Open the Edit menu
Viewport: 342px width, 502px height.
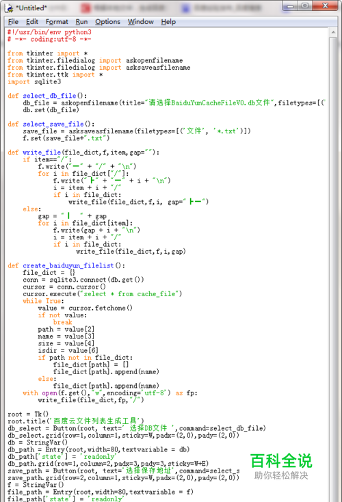click(x=32, y=22)
